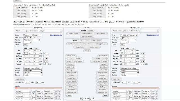
Task: Open Pokémon 1 species selector dropdown
Action: (x=39, y=31)
